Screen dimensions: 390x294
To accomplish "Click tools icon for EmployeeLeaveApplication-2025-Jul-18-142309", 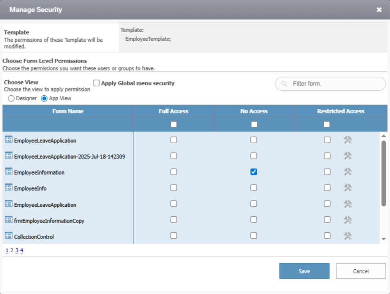I will pos(347,156).
